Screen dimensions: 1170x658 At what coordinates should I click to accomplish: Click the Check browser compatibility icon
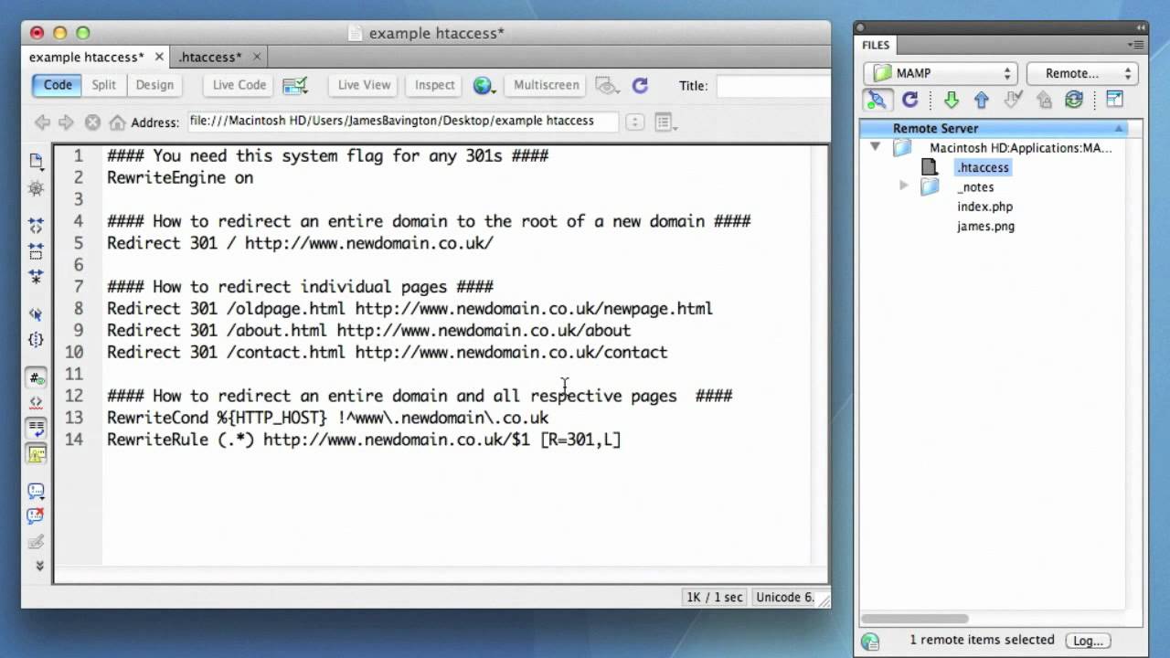(x=295, y=86)
